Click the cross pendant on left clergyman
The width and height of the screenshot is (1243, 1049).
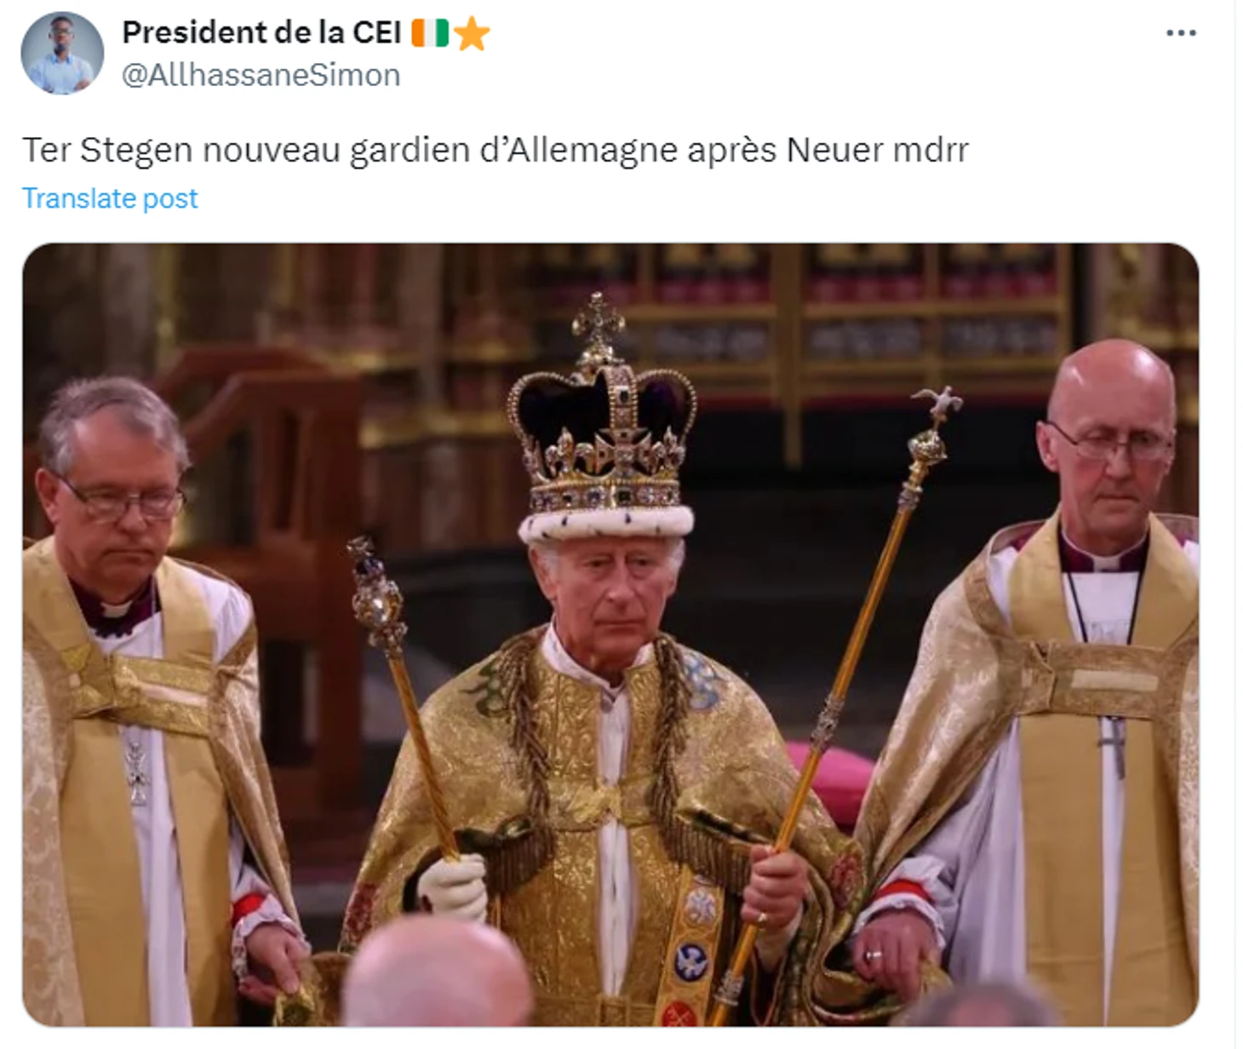[x=136, y=771]
